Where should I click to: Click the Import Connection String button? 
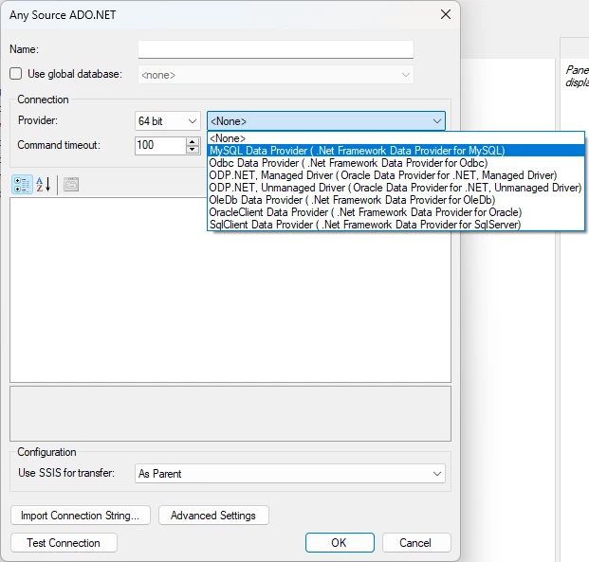tap(81, 515)
